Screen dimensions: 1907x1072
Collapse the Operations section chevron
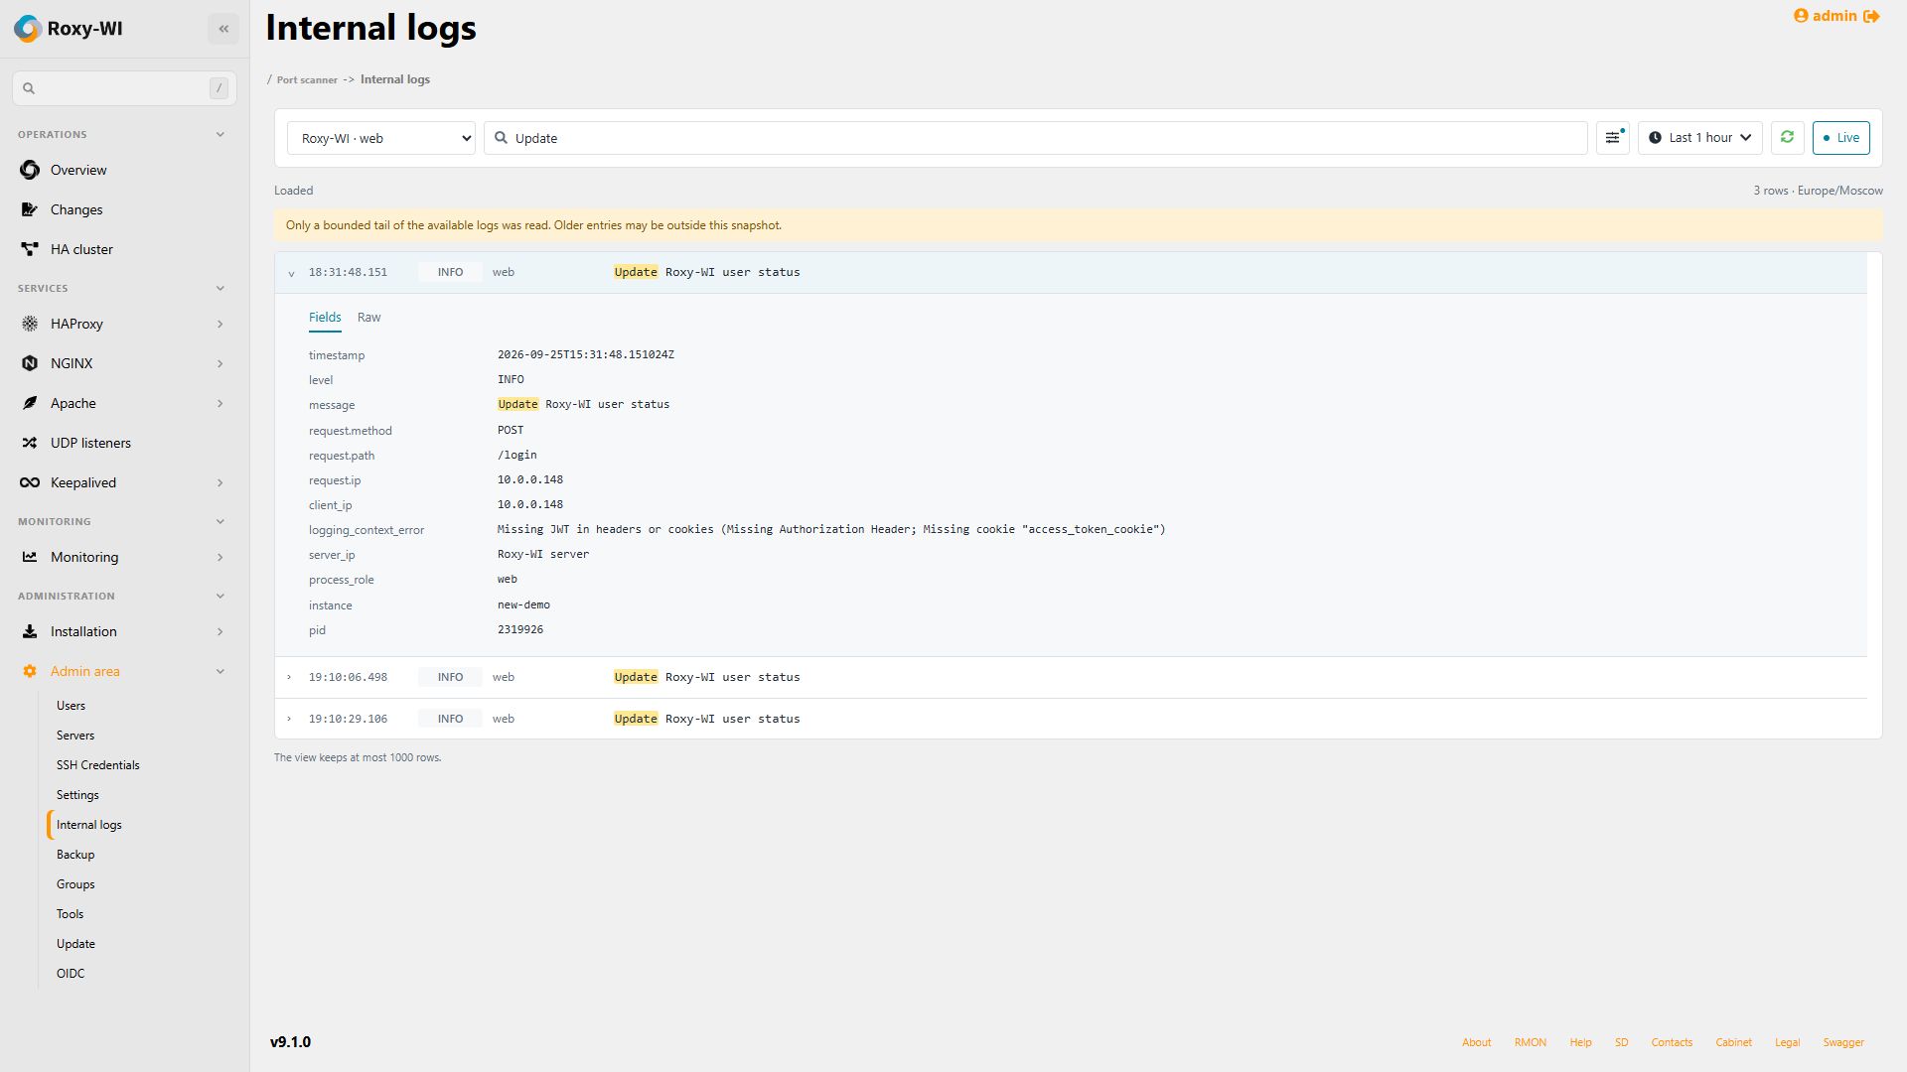click(220, 134)
